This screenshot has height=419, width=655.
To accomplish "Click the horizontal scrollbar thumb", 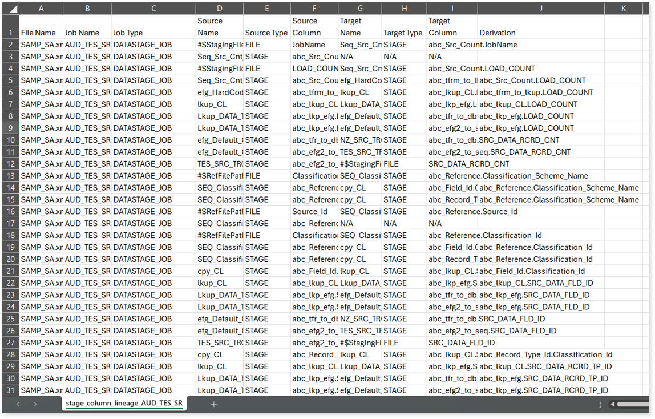I will (x=633, y=404).
